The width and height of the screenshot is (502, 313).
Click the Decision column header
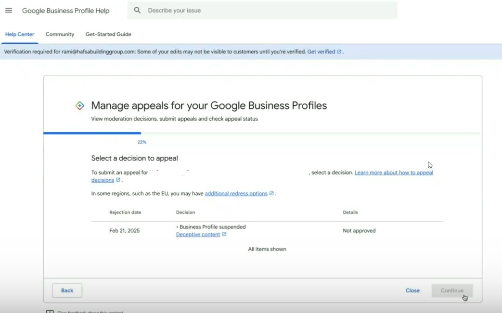point(185,213)
